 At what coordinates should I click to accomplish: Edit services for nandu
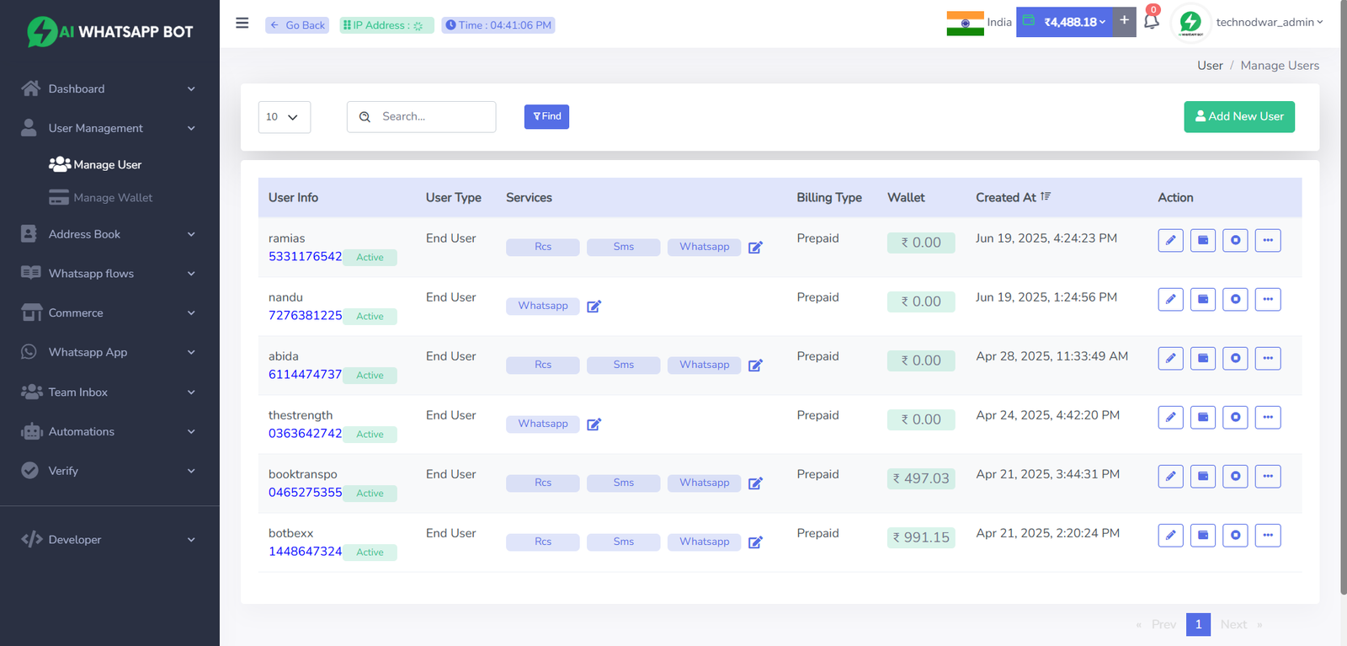pyautogui.click(x=594, y=306)
